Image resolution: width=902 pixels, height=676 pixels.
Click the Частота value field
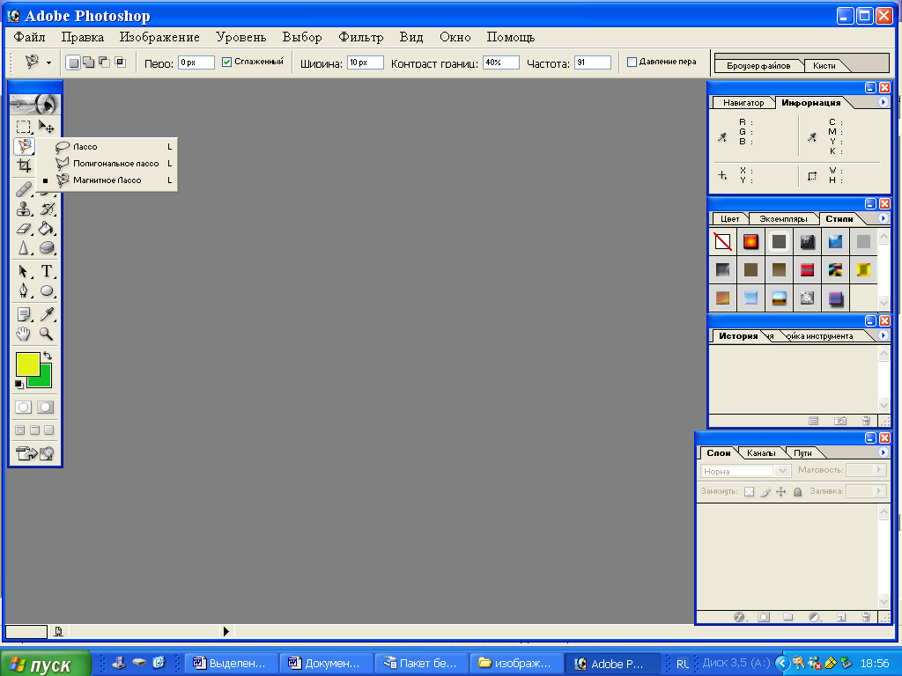[593, 62]
